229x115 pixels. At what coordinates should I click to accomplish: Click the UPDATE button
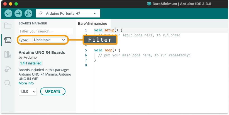point(53,91)
